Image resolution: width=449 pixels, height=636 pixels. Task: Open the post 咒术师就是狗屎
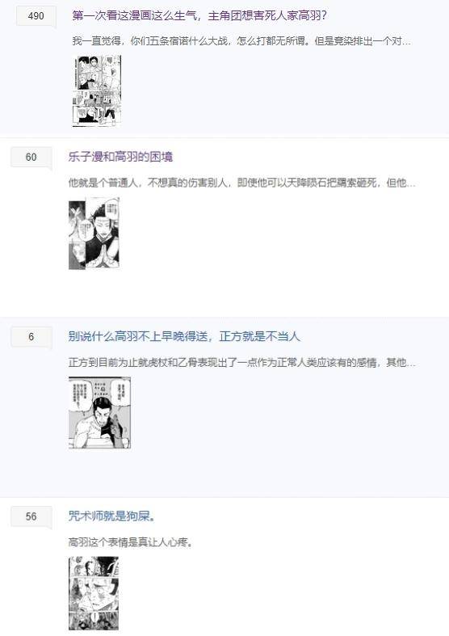pos(111,516)
